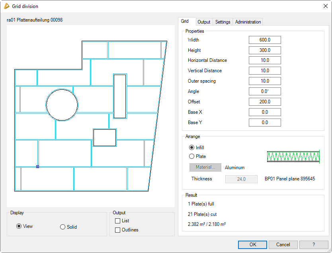Click the Cancel button
The image size is (332, 253).
(x=283, y=245)
